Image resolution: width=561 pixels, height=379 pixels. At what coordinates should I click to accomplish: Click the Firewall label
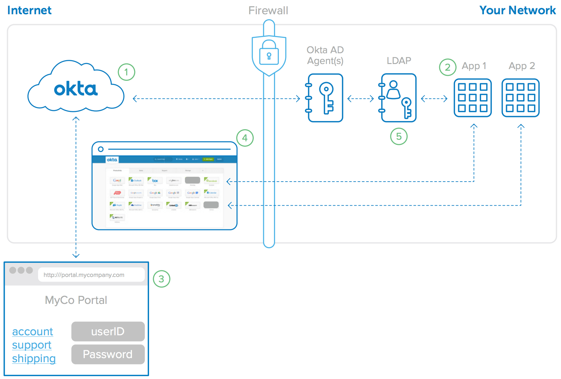pyautogui.click(x=268, y=10)
